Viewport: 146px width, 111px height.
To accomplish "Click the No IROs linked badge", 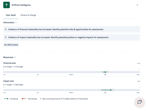I will click(11, 45).
